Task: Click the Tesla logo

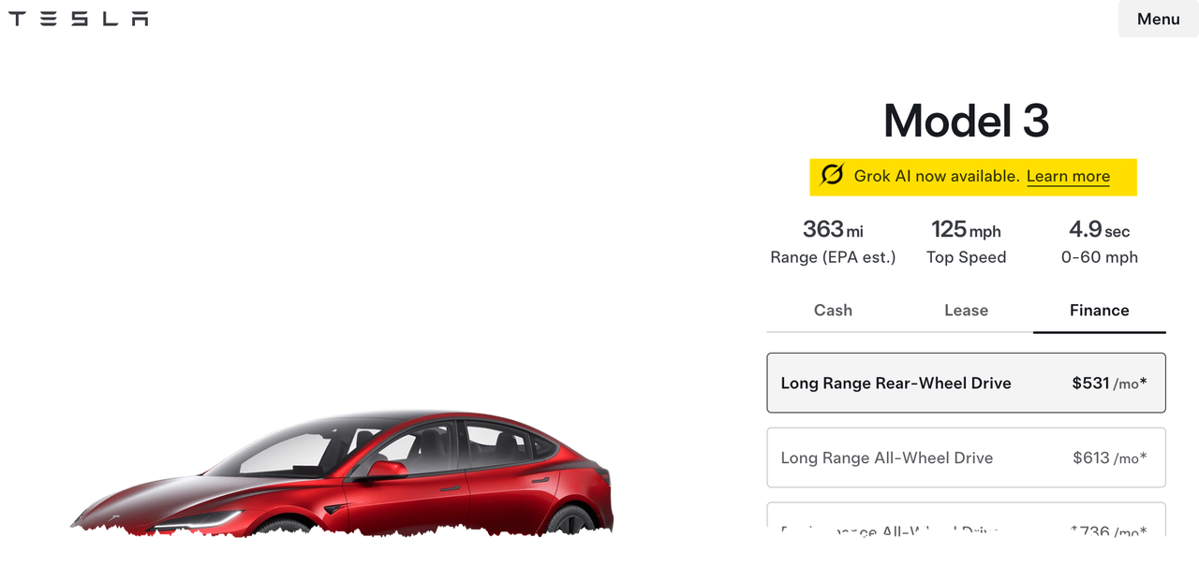Action: [79, 19]
